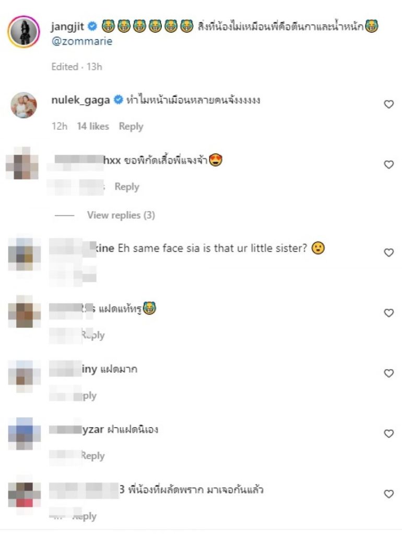Viewport: 402px width, 534px height.
Task: Open the nulek_gaga profile username
Action: tap(80, 100)
